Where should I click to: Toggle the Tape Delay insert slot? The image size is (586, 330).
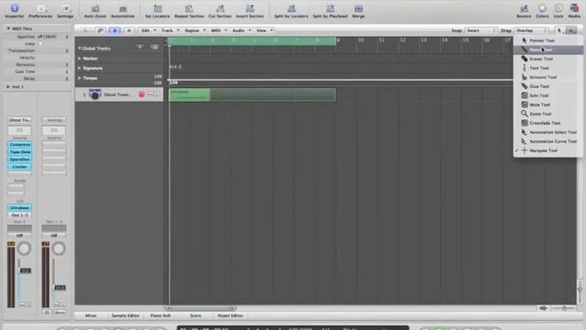tap(19, 152)
